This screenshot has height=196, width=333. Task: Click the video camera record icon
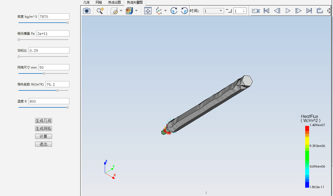(256, 11)
